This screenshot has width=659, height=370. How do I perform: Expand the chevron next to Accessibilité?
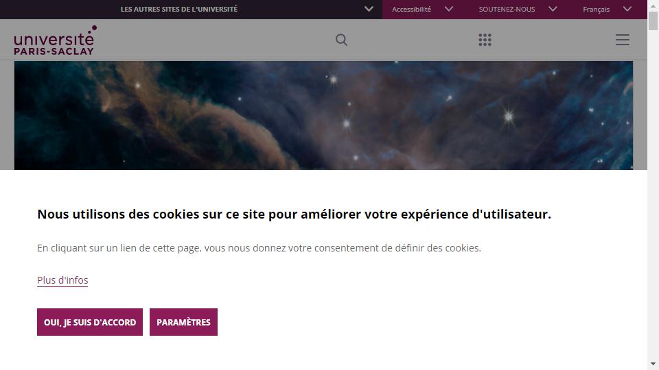pyautogui.click(x=449, y=9)
